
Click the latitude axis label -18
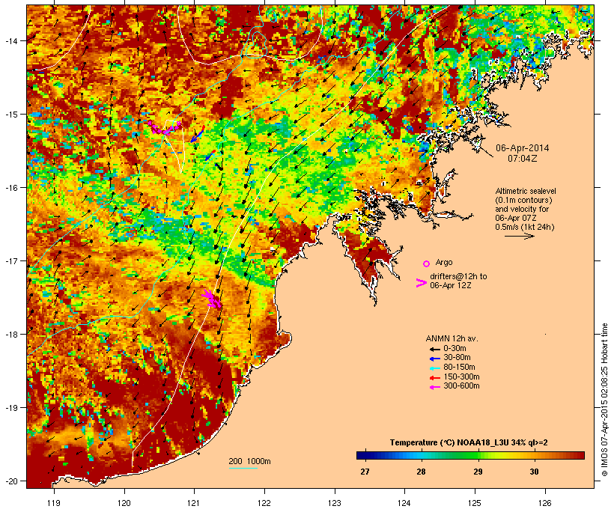(10, 335)
